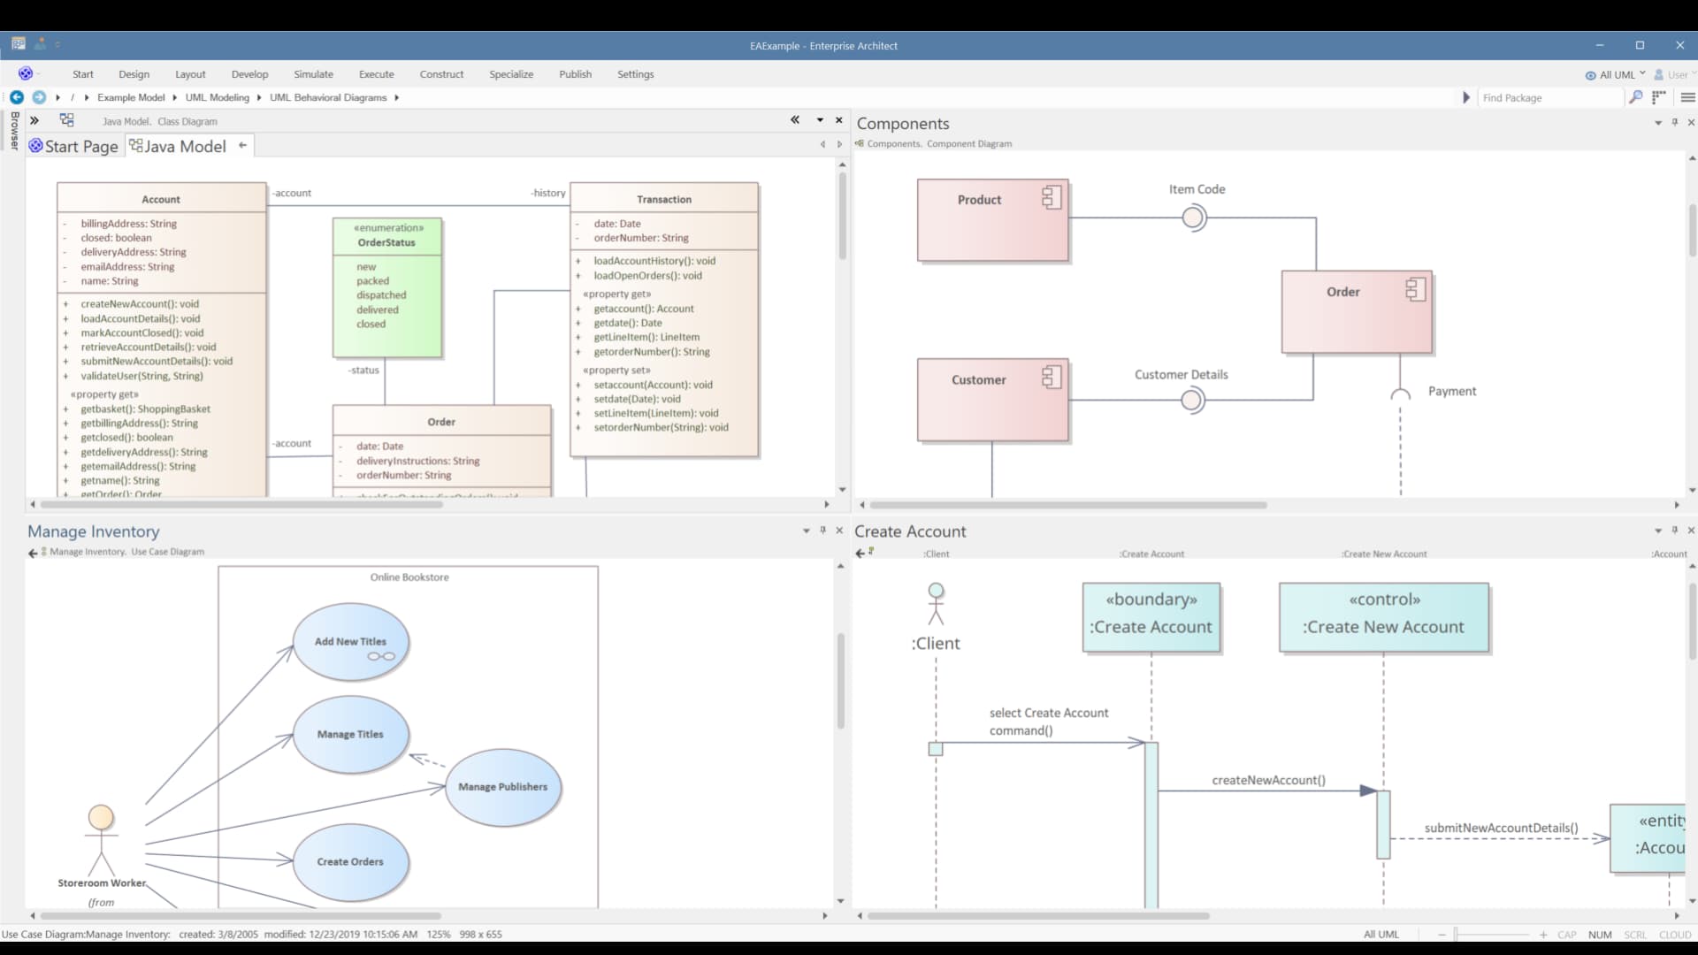The image size is (1698, 955).
Task: Pin the Create Account panel
Action: pyautogui.click(x=1675, y=530)
